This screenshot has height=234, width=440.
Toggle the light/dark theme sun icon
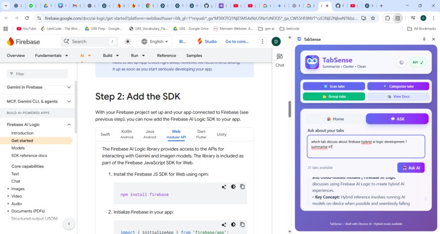(128, 42)
